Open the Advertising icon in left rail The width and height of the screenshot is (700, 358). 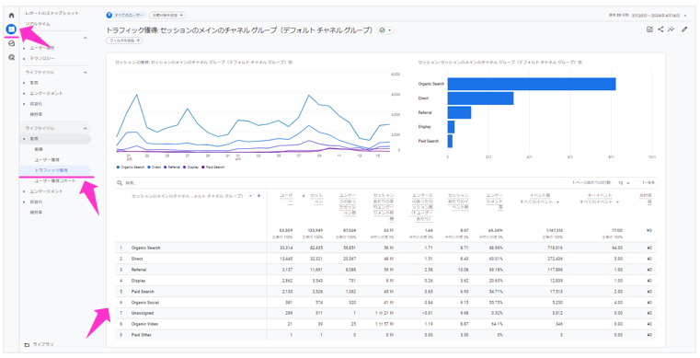pyautogui.click(x=12, y=57)
